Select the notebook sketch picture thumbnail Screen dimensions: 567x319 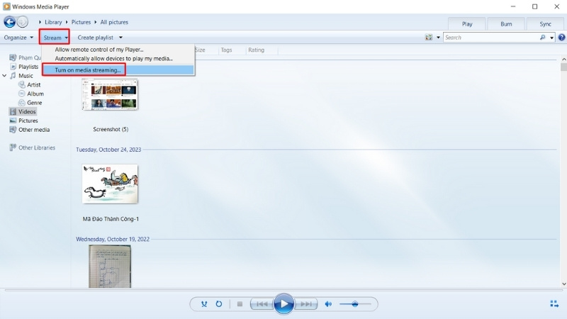[x=110, y=267]
